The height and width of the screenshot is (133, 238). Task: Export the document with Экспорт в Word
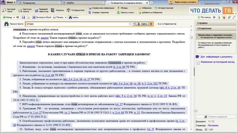[x=42, y=17]
